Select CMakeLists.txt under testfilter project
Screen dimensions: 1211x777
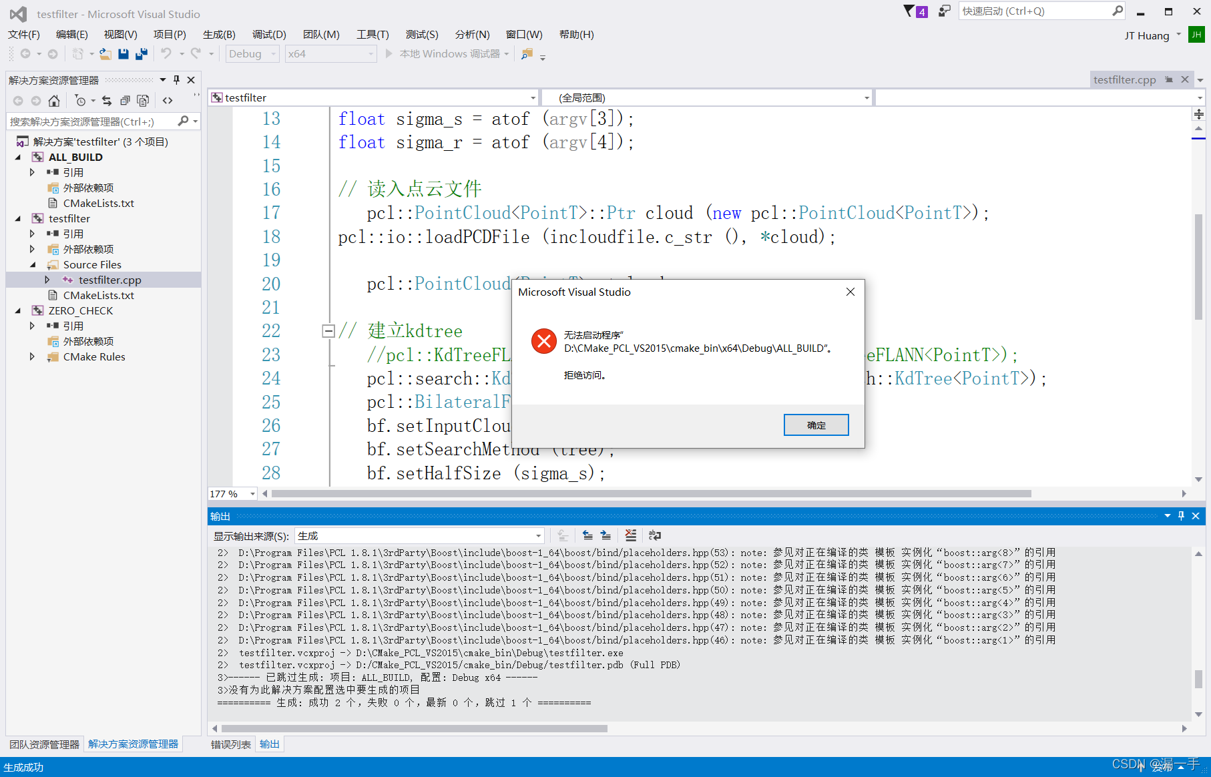pos(98,296)
